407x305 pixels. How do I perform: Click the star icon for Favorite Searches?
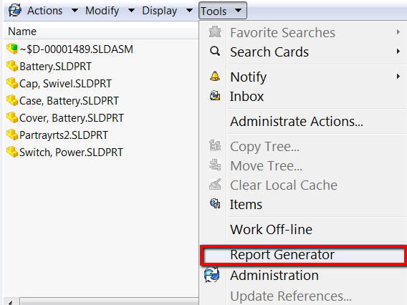pos(215,32)
